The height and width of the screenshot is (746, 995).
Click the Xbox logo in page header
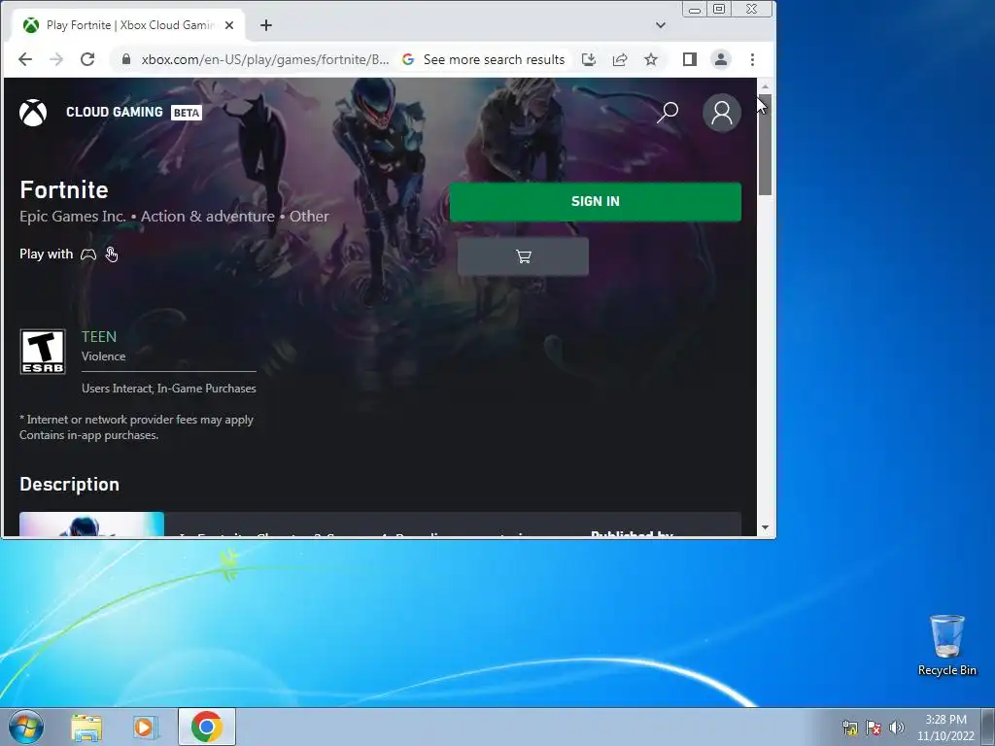[x=33, y=113]
